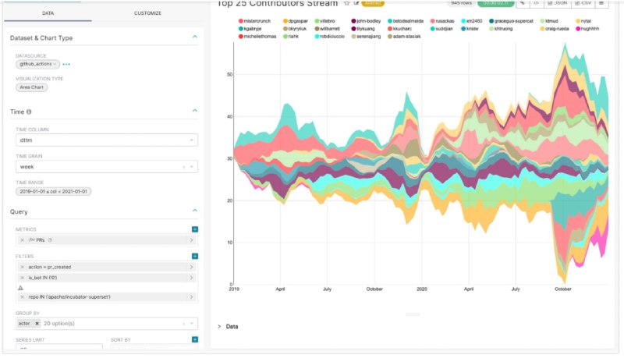Expand the action = pr_created filter chevron
Screen dimensions: 624x358
click(x=191, y=267)
